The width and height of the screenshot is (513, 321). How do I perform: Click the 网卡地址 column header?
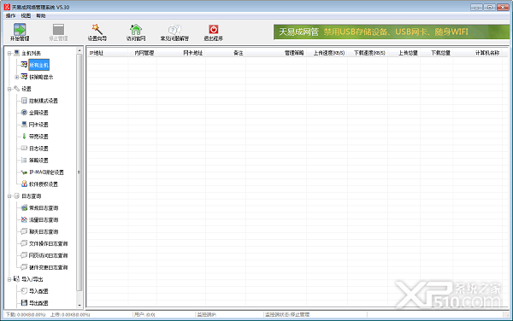pos(181,53)
